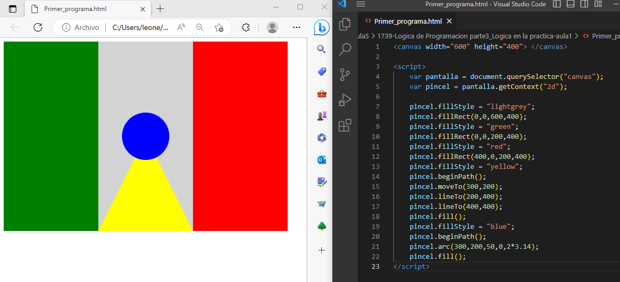The height and width of the screenshot is (282, 620).
Task: Open Games chess icon in Edge sidebar
Action: [x=321, y=116]
